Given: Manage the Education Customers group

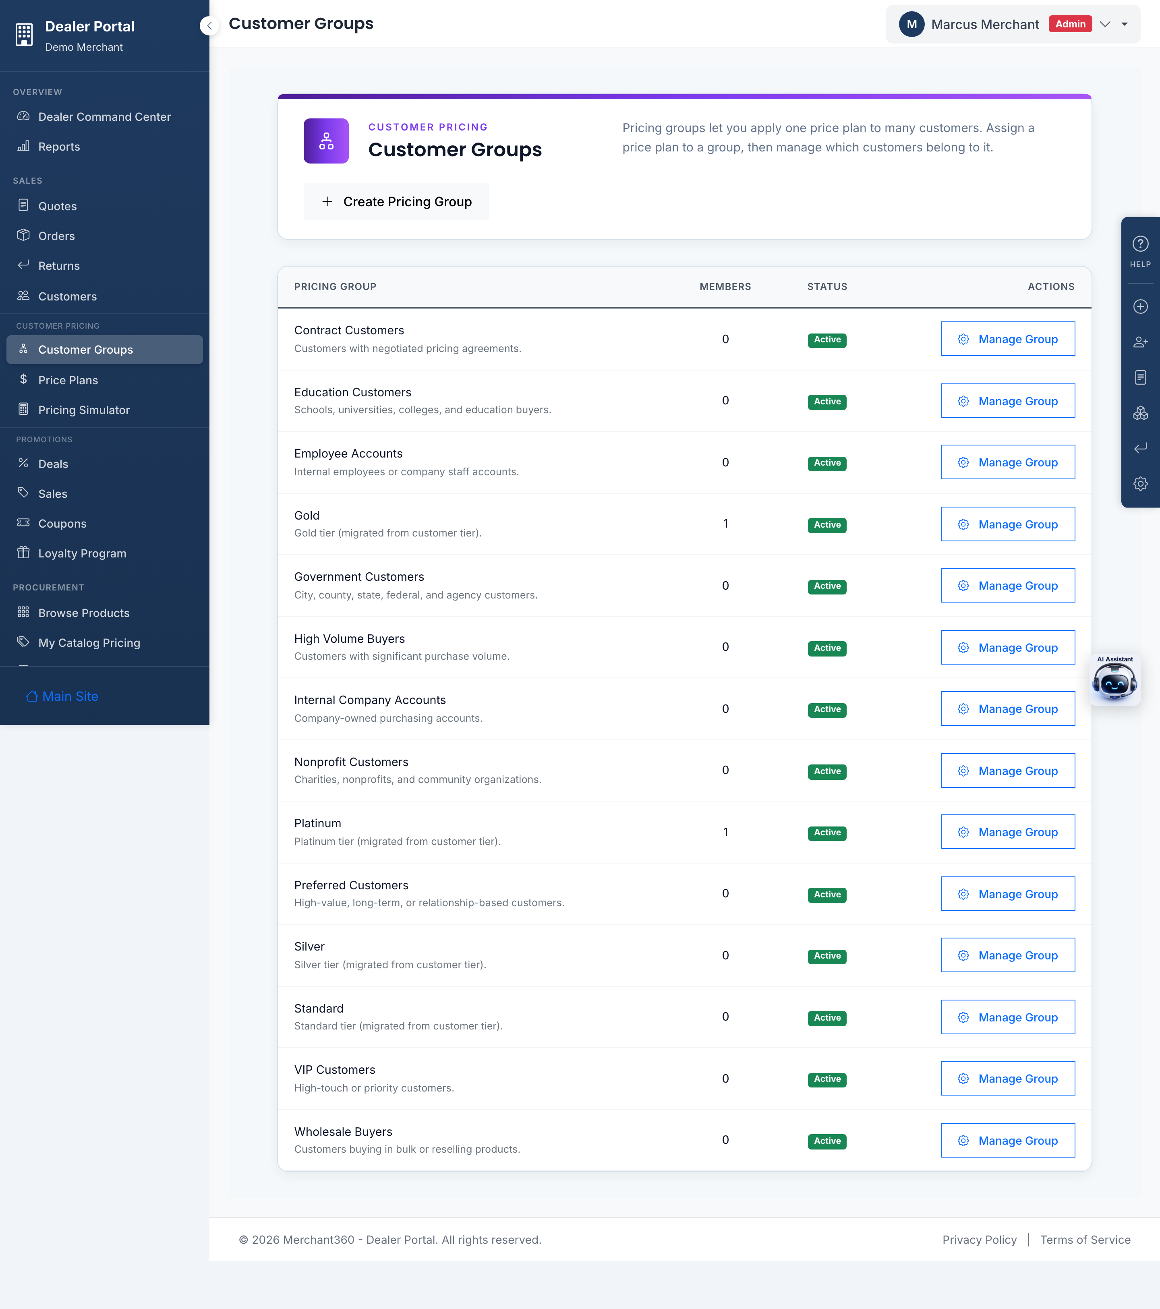Looking at the screenshot, I should click(1008, 401).
